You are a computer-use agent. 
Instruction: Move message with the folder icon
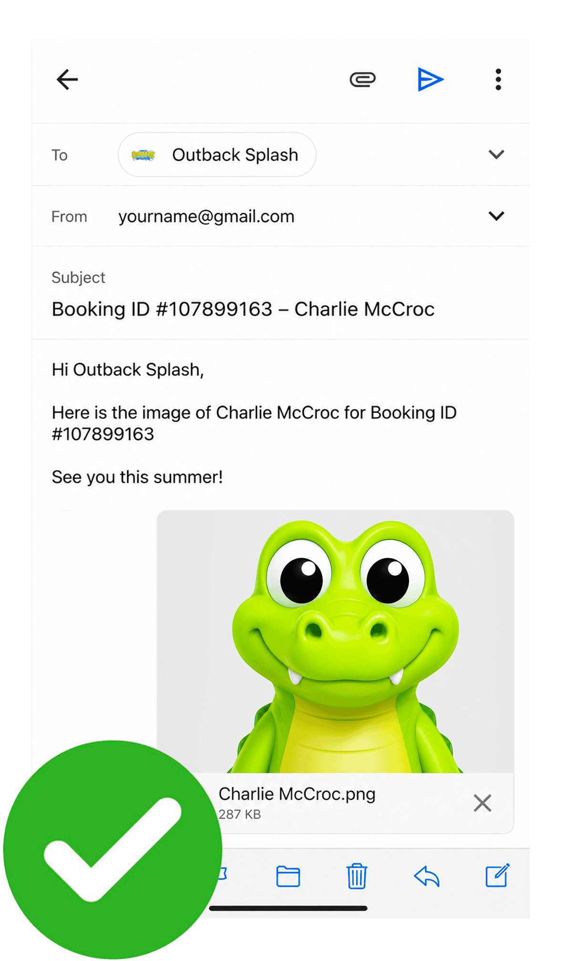pyautogui.click(x=288, y=876)
